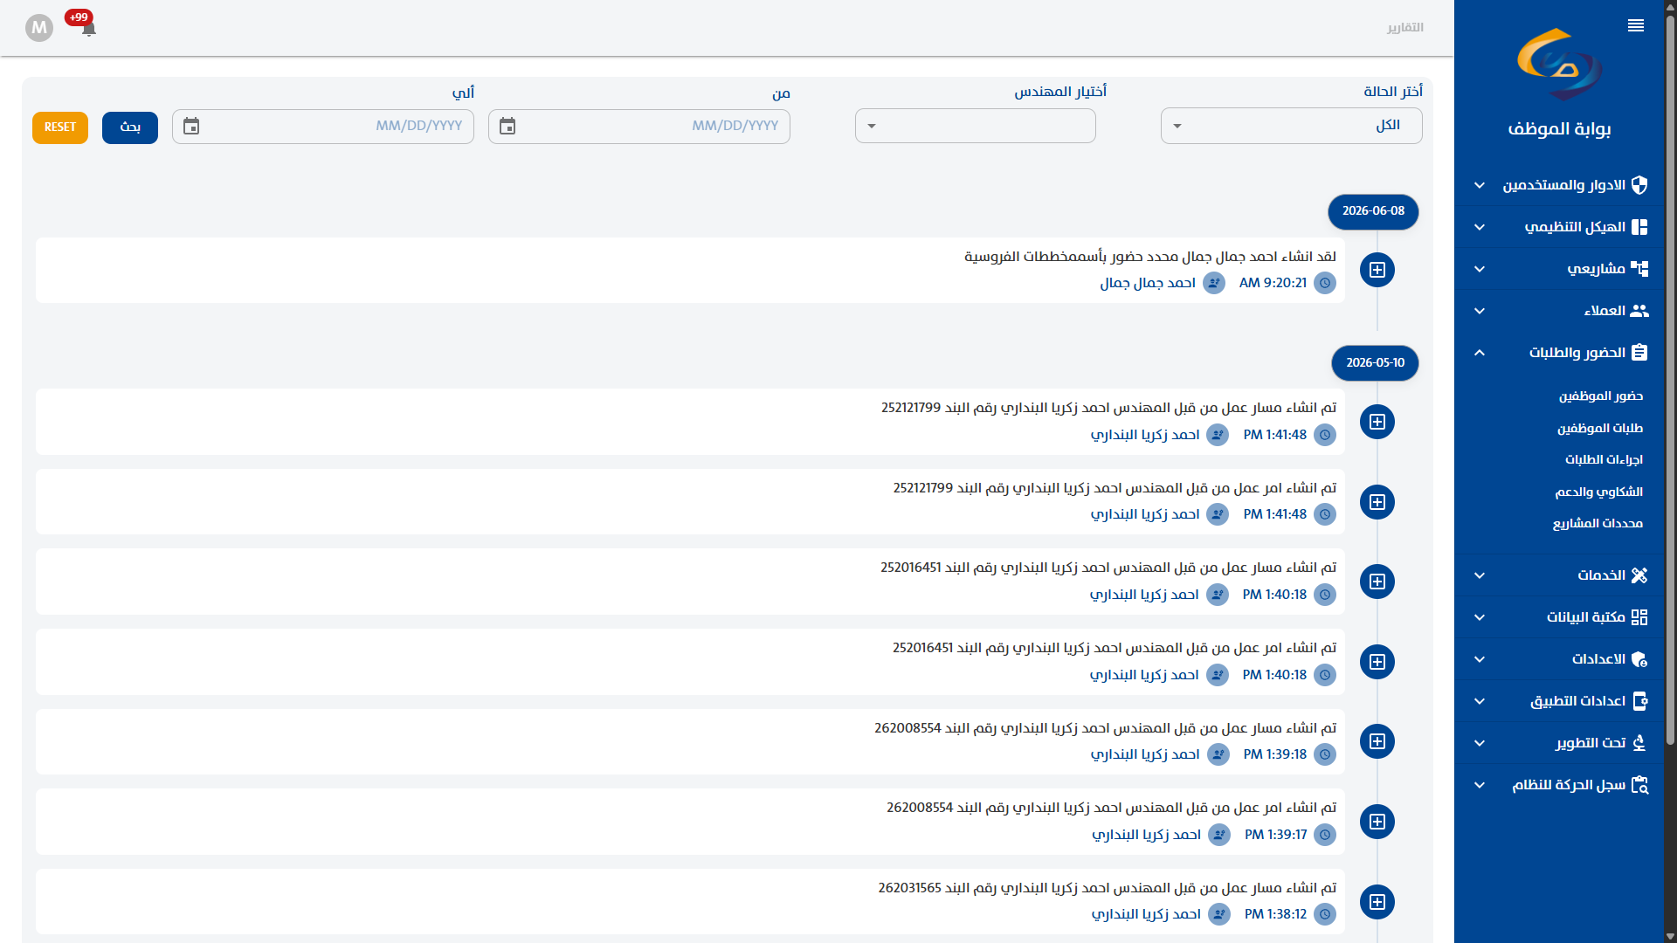This screenshot has width=1677, height=943.
Task: Expand the entry at 9:20:21 AM plus icon
Action: coord(1377,270)
